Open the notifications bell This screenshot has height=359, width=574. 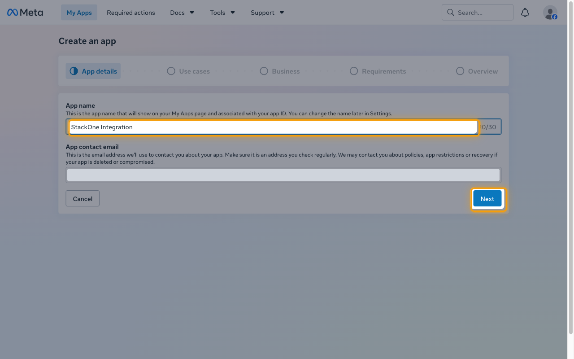point(525,13)
